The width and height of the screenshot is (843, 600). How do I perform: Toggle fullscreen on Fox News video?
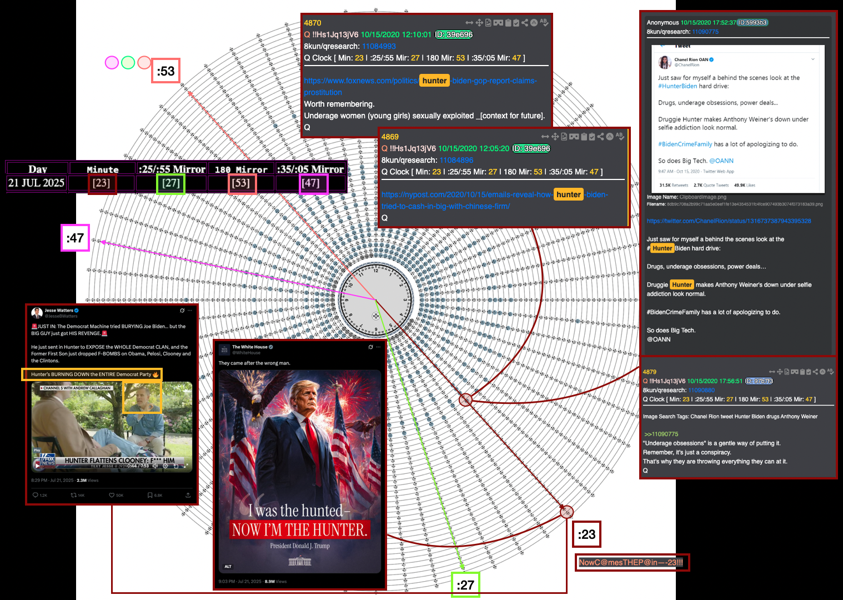click(186, 466)
